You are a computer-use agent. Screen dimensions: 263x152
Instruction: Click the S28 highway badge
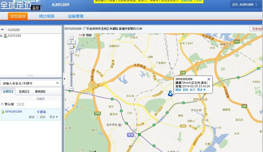pyautogui.click(x=183, y=73)
